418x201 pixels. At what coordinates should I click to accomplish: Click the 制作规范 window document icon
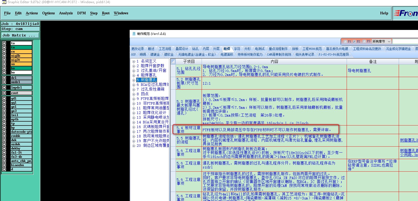(134, 34)
